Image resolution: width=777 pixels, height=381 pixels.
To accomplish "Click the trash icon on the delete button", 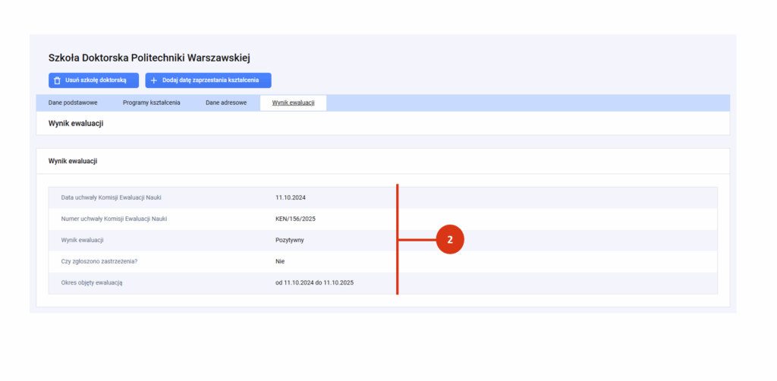I will click(x=57, y=80).
